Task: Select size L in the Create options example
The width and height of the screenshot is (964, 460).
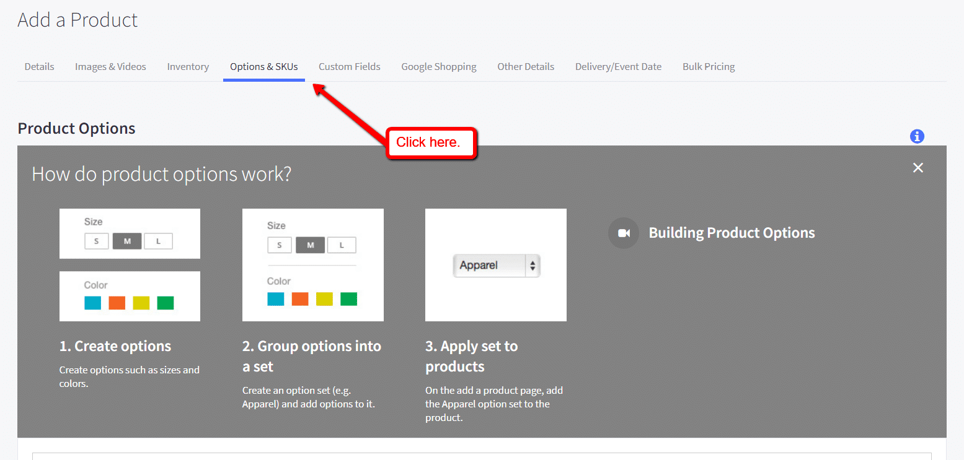Action: click(159, 241)
